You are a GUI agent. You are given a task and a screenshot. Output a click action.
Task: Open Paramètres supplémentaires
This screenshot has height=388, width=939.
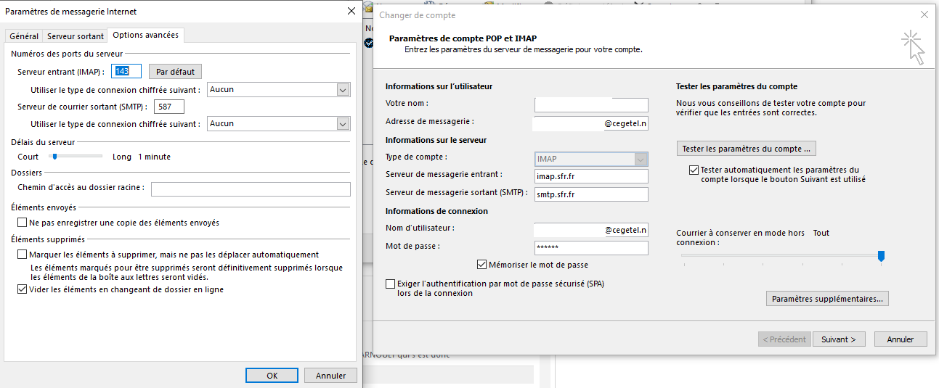point(827,299)
